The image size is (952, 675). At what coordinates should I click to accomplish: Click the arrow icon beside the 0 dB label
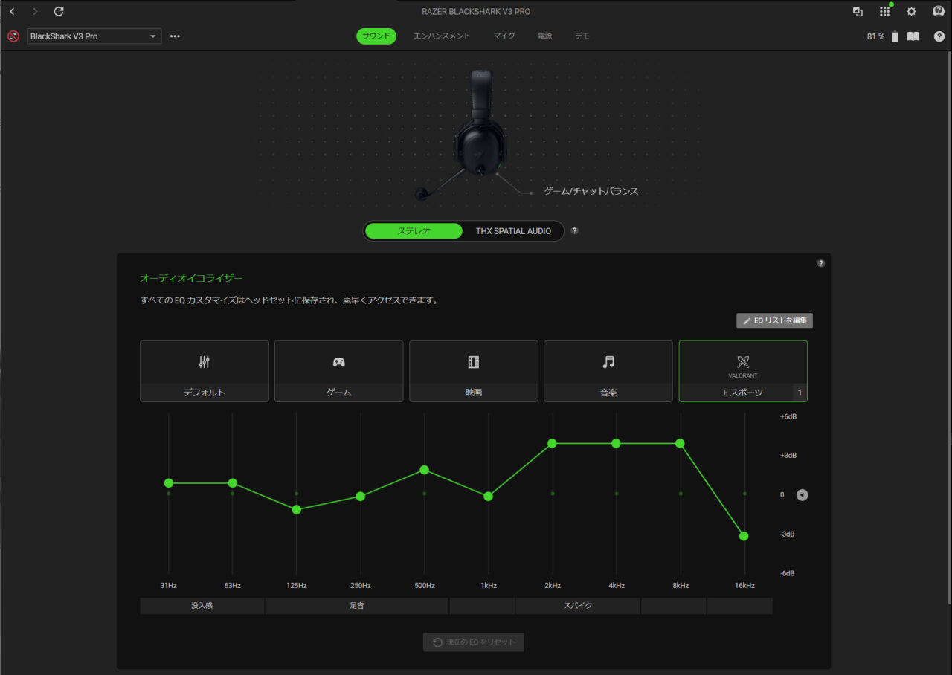(x=802, y=495)
